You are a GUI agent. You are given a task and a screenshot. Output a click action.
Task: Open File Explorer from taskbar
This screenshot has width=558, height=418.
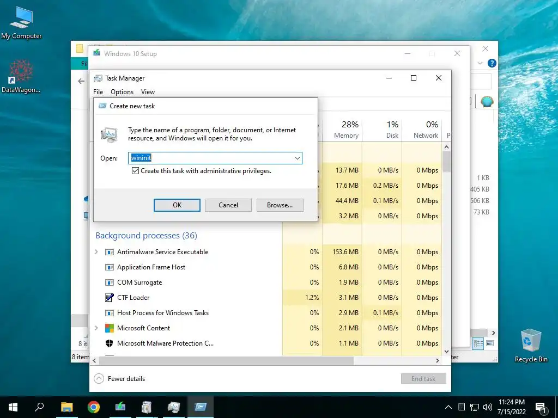pos(66,407)
